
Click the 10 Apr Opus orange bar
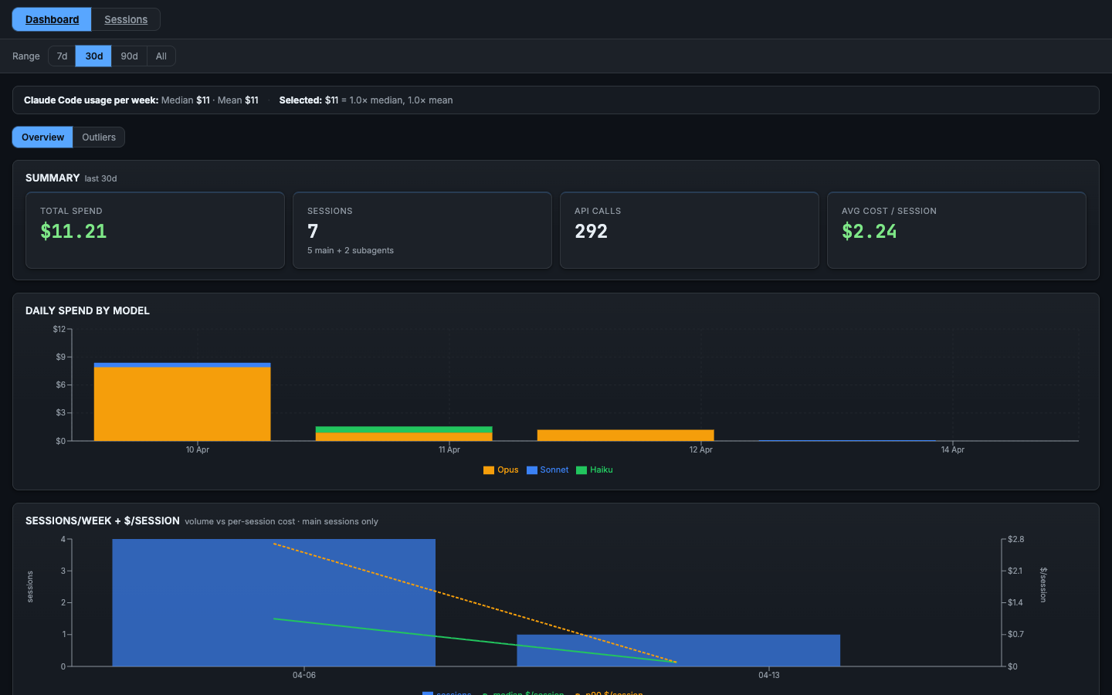tap(182, 404)
